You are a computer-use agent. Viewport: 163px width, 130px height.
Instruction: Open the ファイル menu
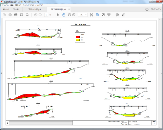tap(5, 5)
